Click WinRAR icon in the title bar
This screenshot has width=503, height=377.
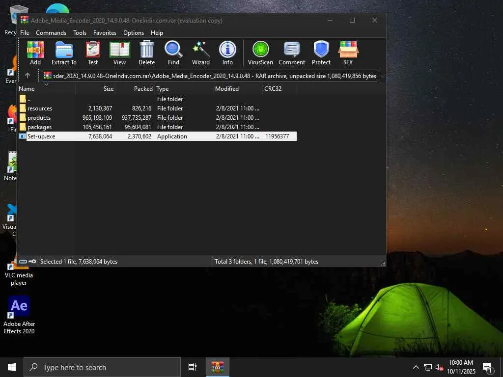25,20
